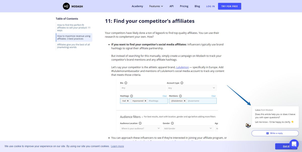
Task: Select 'How to maximize revenue using affiliates' contents entry
Action: coord(74,37)
